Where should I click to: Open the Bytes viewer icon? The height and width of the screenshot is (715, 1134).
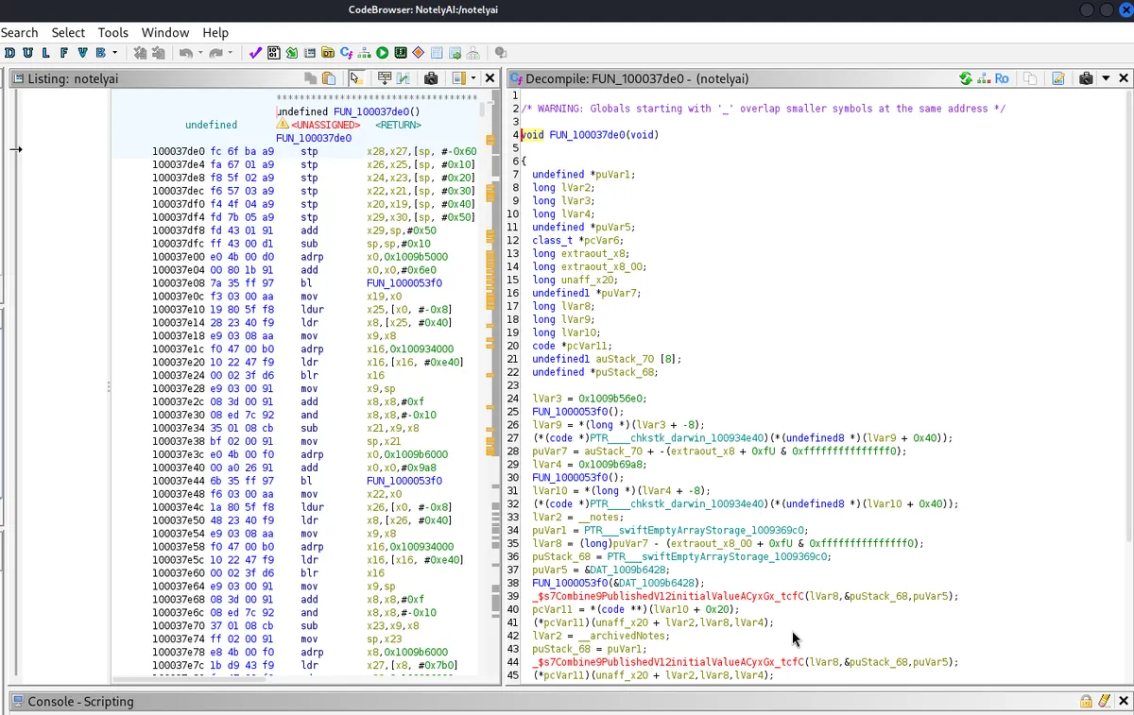pos(274,53)
